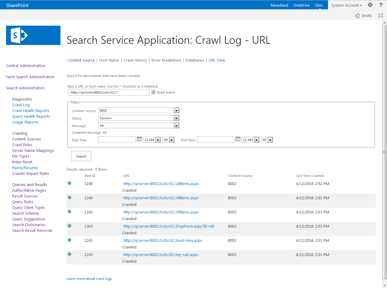Open Crawler Impact Rules link
387x288 pixels.
[x=31, y=174]
